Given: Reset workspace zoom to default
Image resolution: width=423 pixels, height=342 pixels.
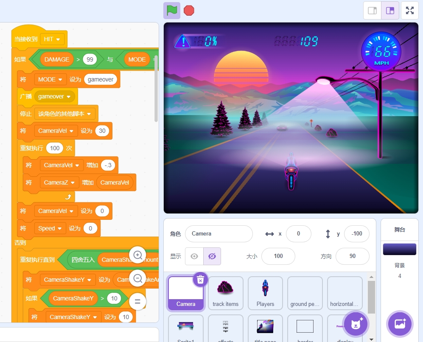Looking at the screenshot, I should 137,302.
